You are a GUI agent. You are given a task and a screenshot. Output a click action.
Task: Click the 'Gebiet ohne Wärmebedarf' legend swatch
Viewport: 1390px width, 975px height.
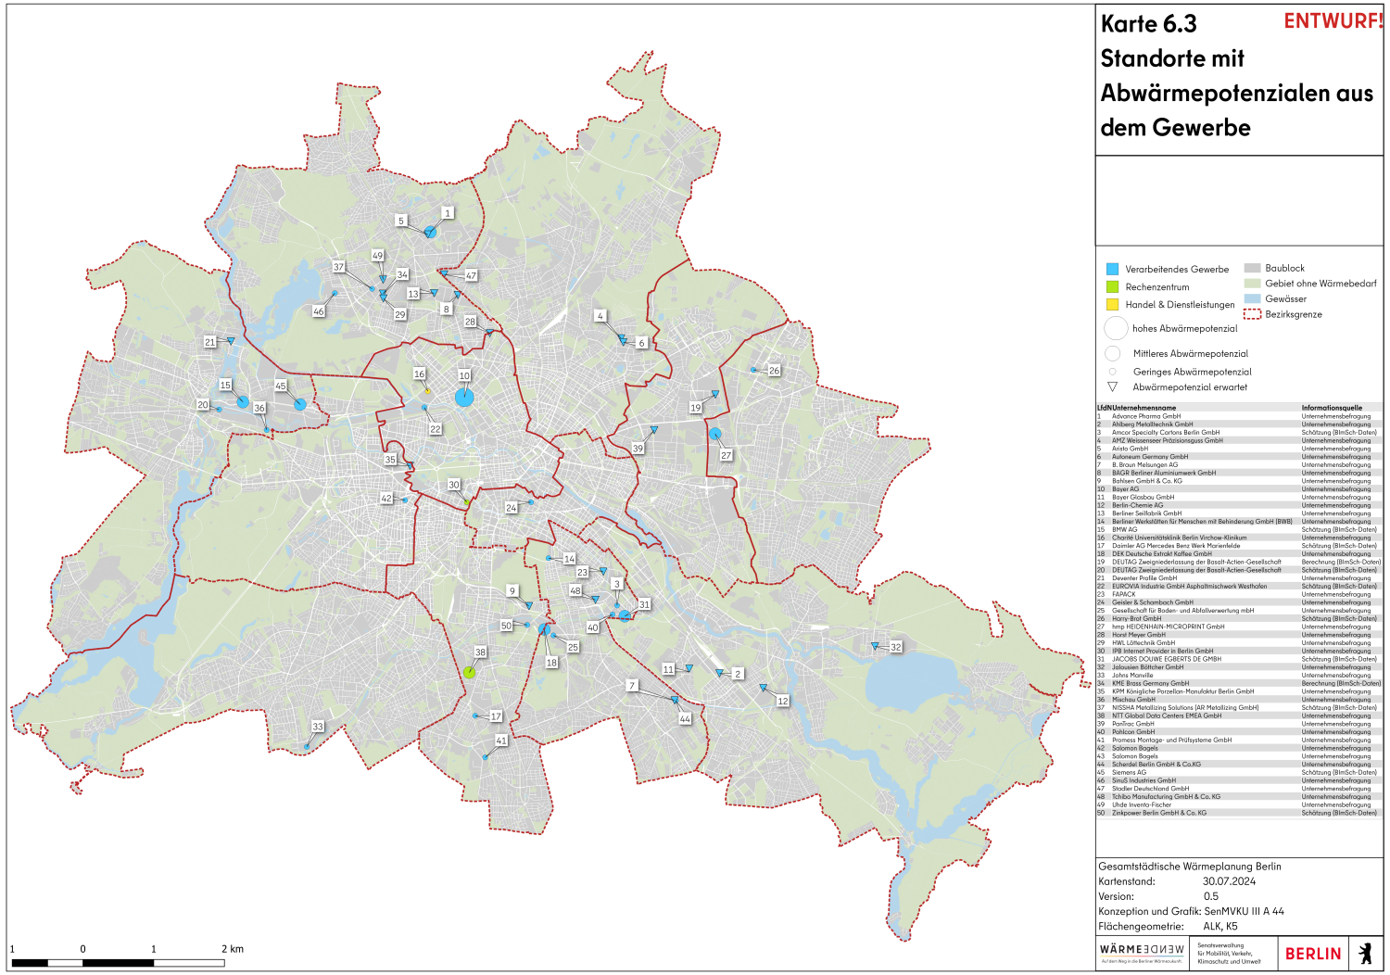(x=1252, y=284)
